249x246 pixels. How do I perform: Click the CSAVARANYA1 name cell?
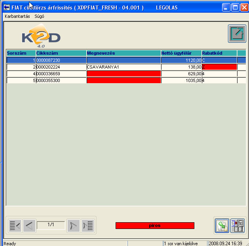pos(124,67)
